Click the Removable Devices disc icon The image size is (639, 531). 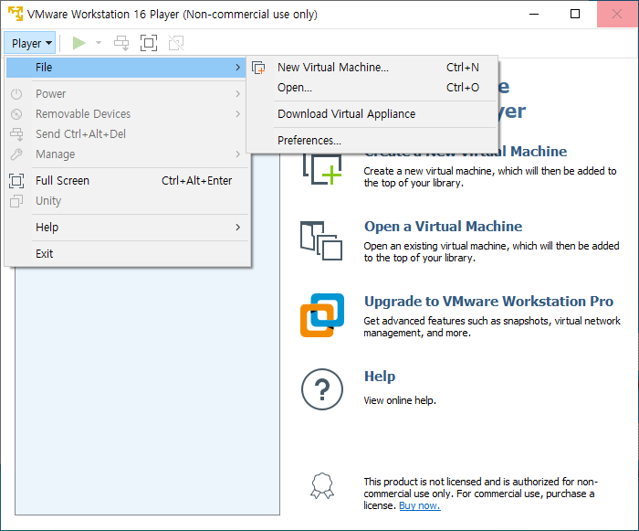[x=16, y=114]
